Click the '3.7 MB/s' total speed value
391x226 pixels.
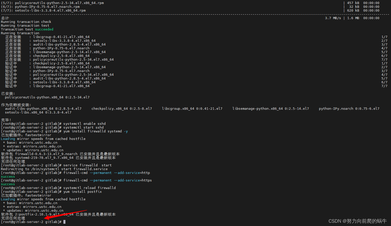tap(333, 18)
